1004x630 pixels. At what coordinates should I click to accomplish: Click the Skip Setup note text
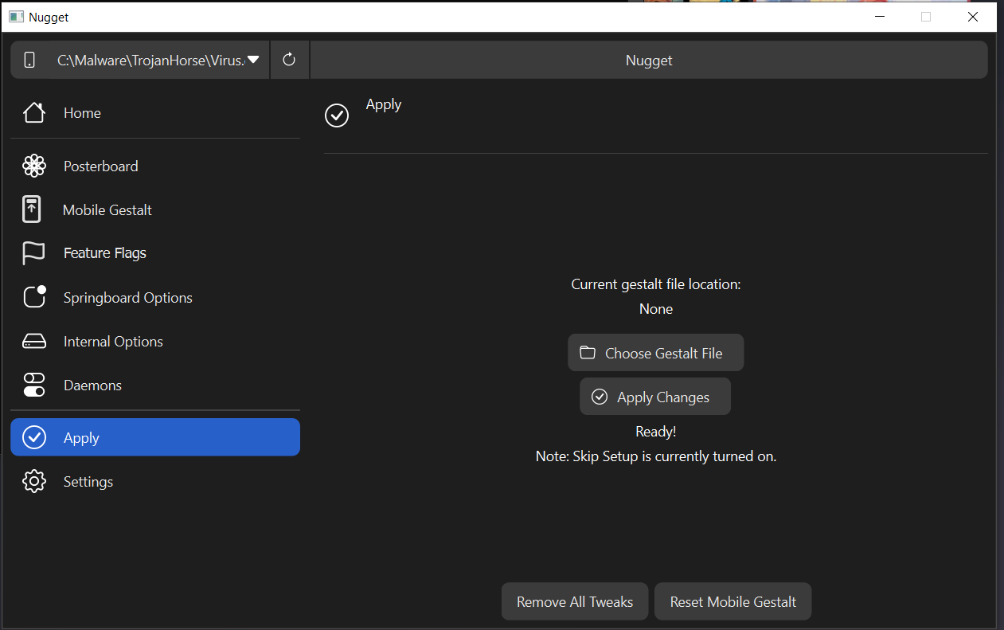656,456
